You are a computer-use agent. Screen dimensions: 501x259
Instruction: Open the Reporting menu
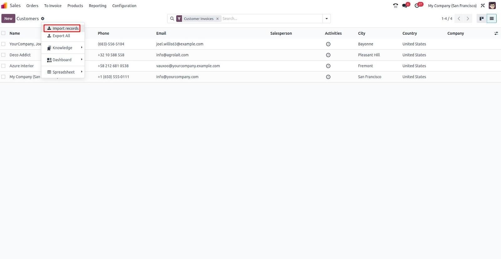pyautogui.click(x=97, y=6)
